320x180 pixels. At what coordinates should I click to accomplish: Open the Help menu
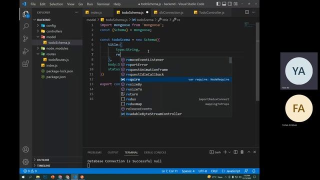point(117,4)
